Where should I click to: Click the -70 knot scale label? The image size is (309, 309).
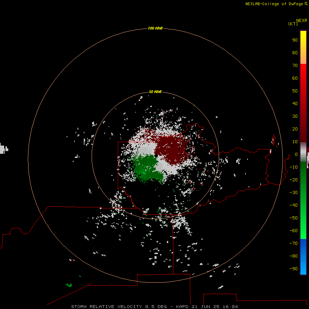pyautogui.click(x=294, y=243)
